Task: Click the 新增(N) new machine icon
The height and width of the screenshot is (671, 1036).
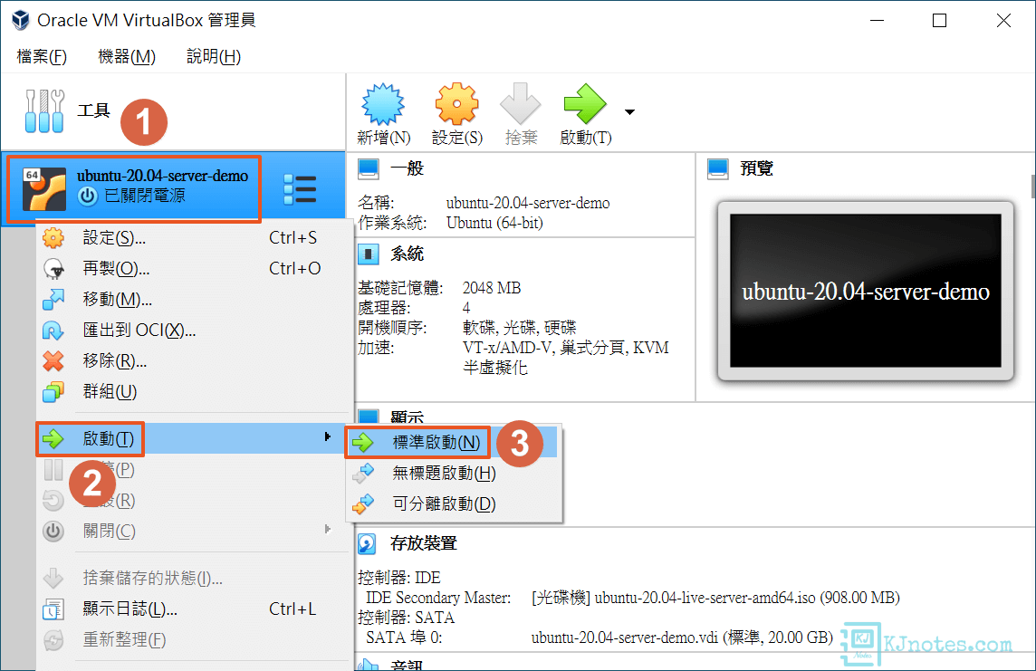Action: pos(382,104)
